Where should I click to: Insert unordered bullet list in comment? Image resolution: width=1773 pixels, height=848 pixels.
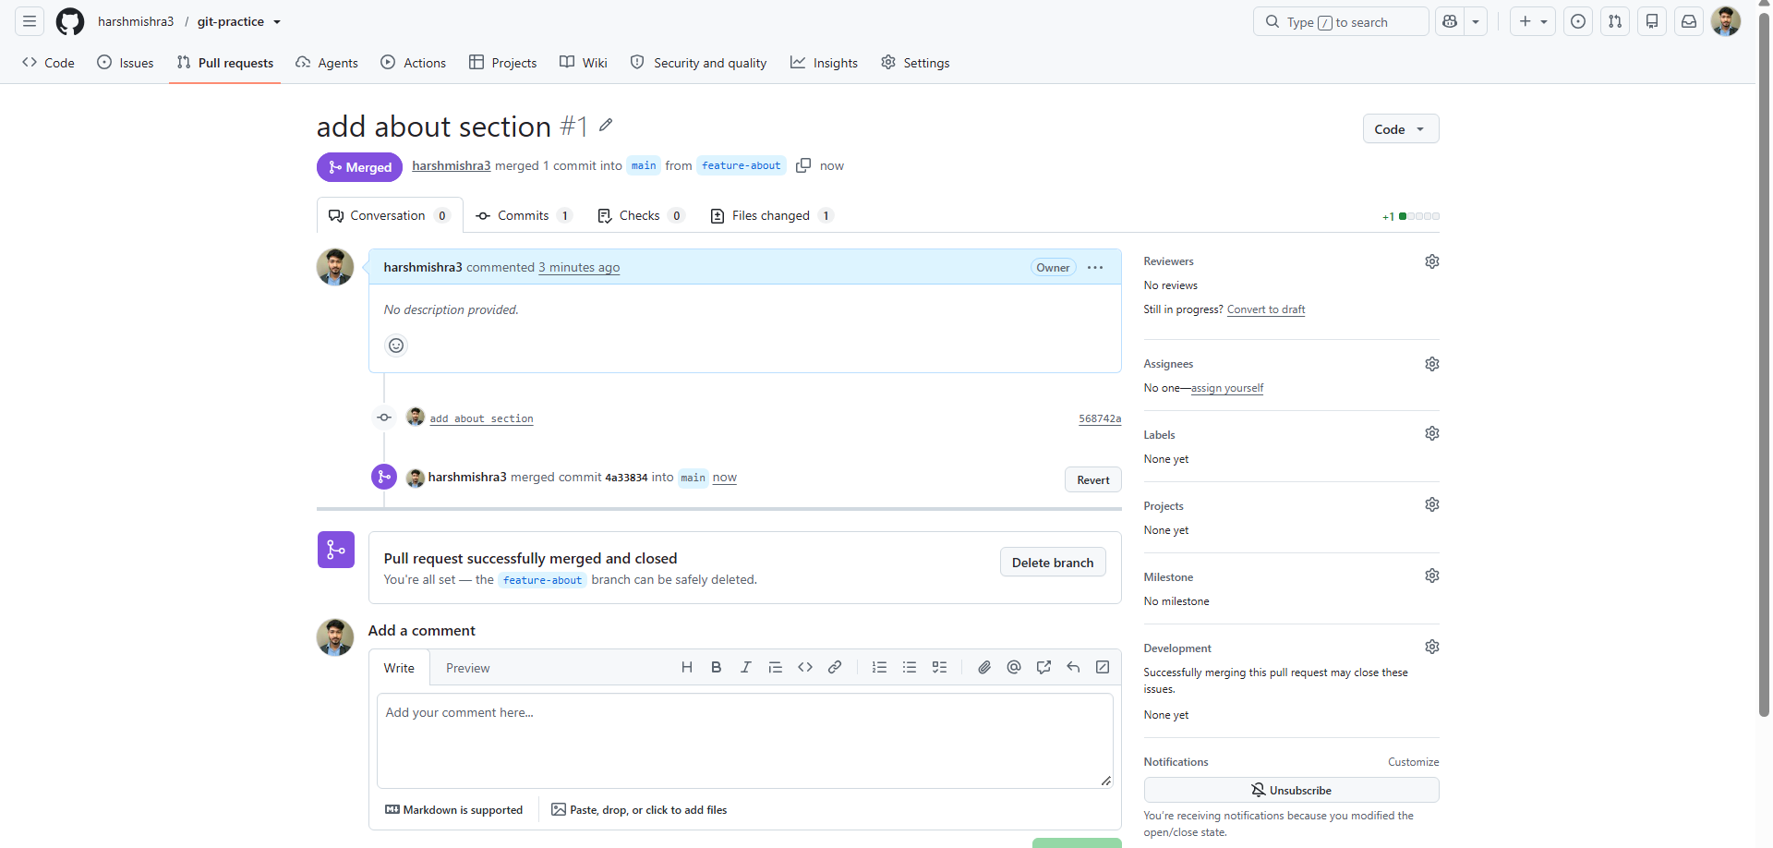coord(910,667)
